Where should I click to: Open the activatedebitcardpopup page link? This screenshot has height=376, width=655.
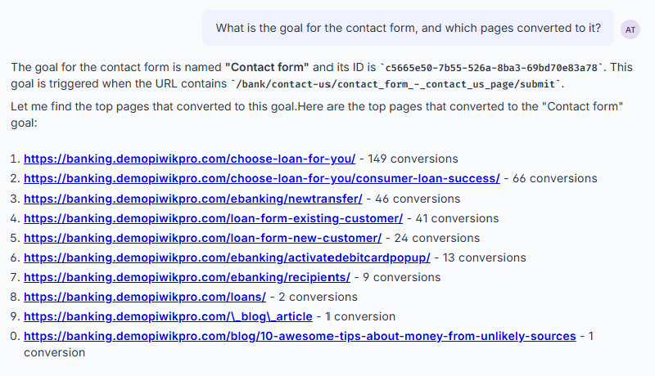point(227,257)
